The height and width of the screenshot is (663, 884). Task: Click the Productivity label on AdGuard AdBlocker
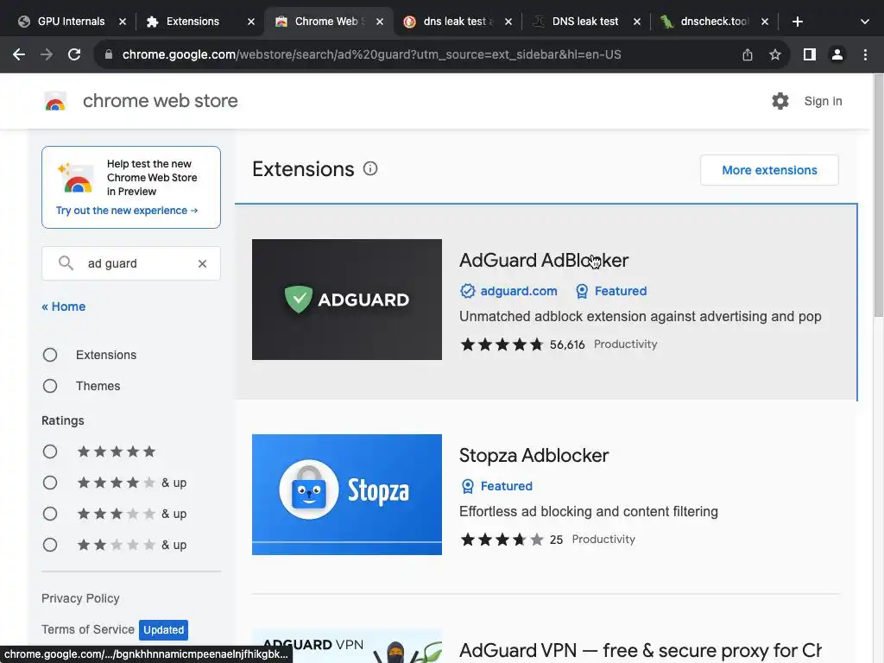[x=625, y=344]
